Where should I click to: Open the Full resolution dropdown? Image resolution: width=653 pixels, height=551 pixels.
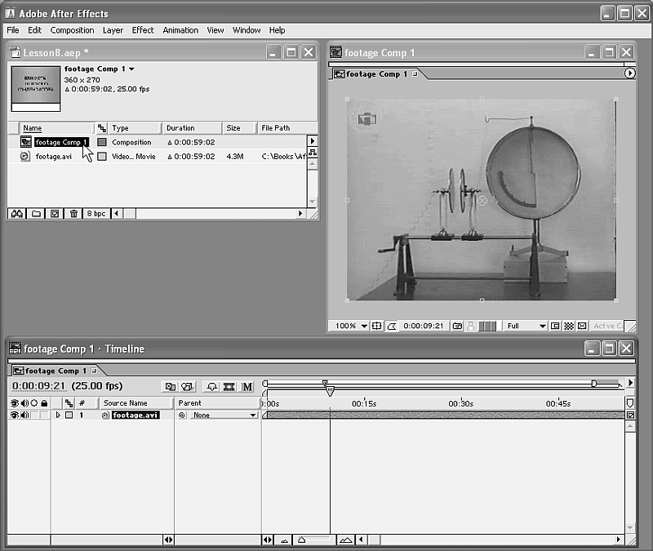[x=525, y=326]
